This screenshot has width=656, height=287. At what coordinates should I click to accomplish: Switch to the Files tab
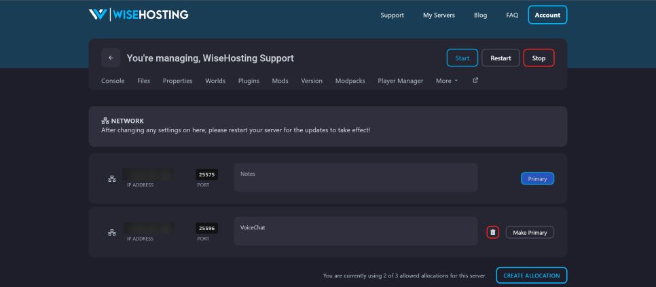[143, 81]
